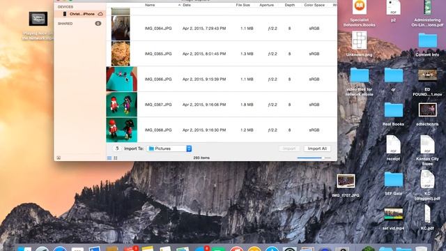The image size is (446, 251).
Task: Click the date Apr 2, 2015, 7:29:43 PM
Action: point(204,29)
